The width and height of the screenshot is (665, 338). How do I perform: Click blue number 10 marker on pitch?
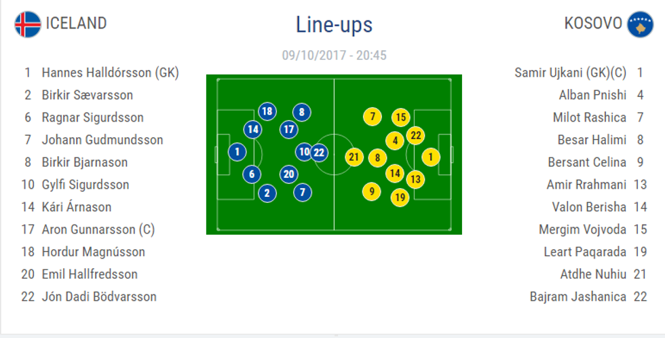coord(304,152)
